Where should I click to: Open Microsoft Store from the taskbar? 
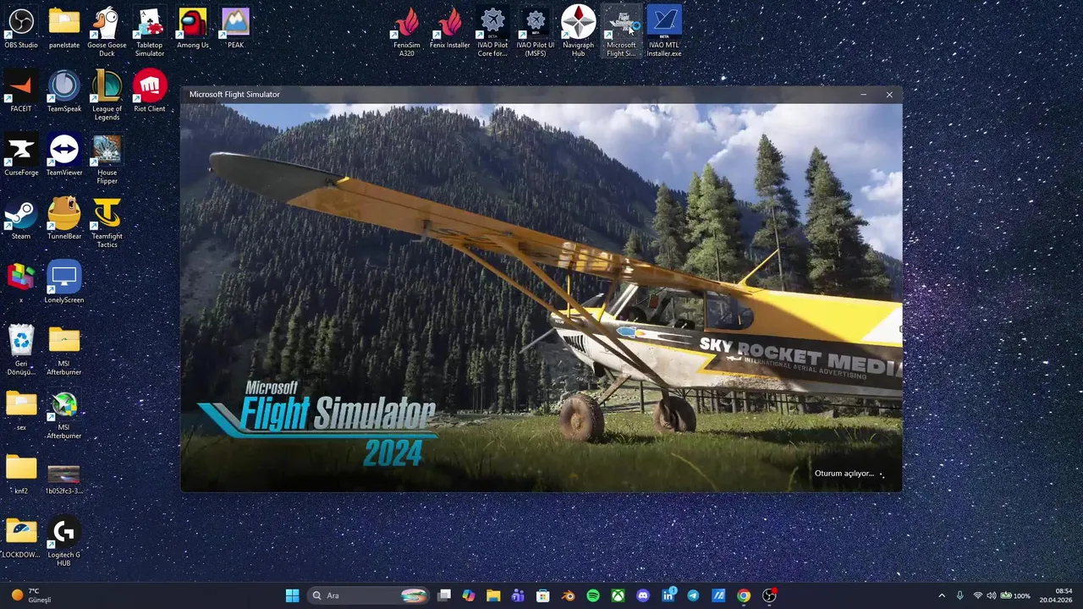543,595
